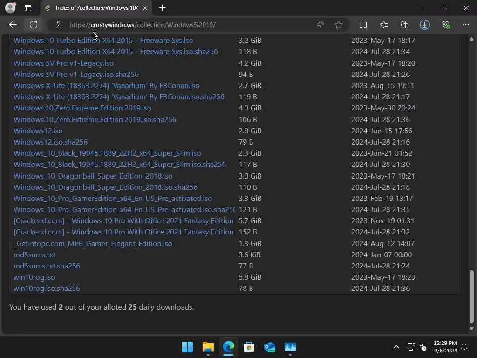Select the 3.6 KiB size value
The height and width of the screenshot is (358, 477).
pyautogui.click(x=250, y=255)
